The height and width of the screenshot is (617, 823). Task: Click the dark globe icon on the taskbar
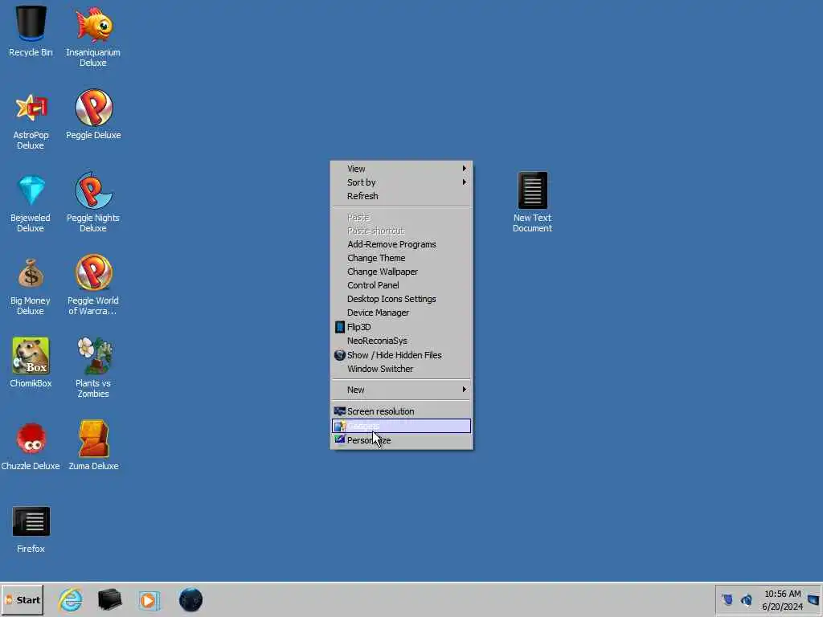[190, 599]
